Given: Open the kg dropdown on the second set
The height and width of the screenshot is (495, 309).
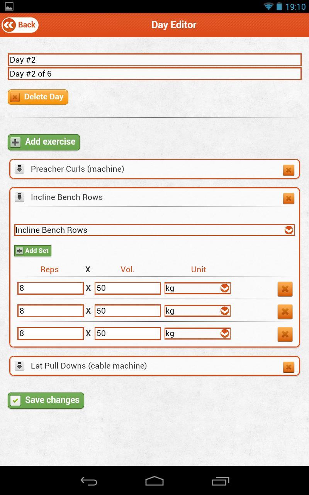Looking at the screenshot, I should click(x=224, y=311).
